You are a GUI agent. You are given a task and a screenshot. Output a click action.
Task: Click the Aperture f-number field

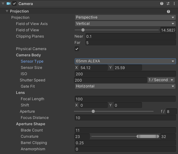point(171,111)
